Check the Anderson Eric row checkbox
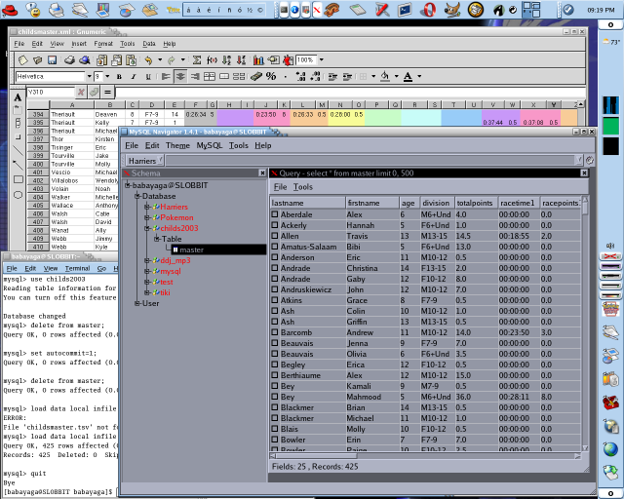624x499 pixels. (x=275, y=257)
